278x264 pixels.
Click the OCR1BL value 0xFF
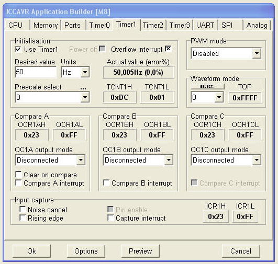pos(157,135)
